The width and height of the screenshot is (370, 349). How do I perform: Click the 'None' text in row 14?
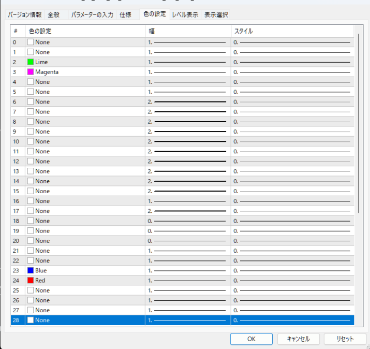(42, 181)
